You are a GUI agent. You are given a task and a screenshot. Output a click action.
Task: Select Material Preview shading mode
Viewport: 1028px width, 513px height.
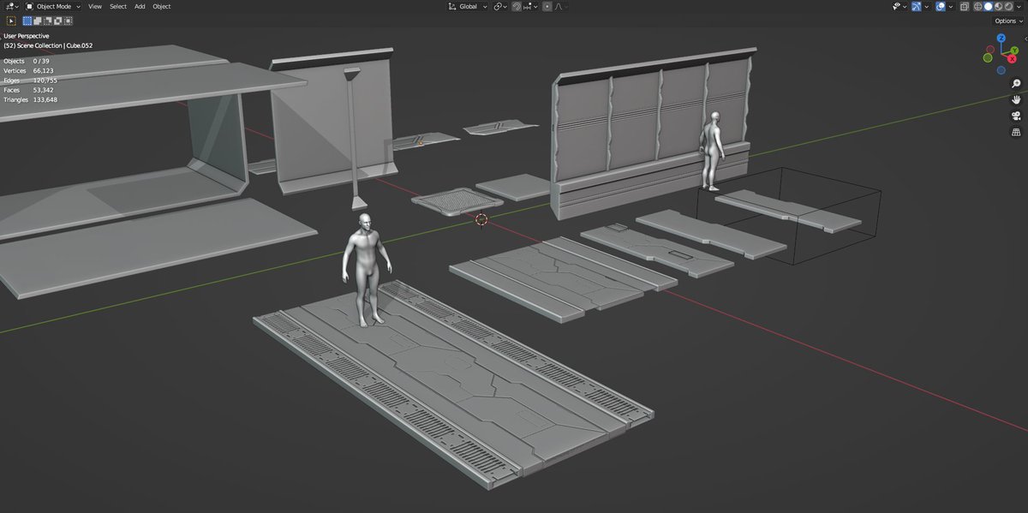(997, 6)
